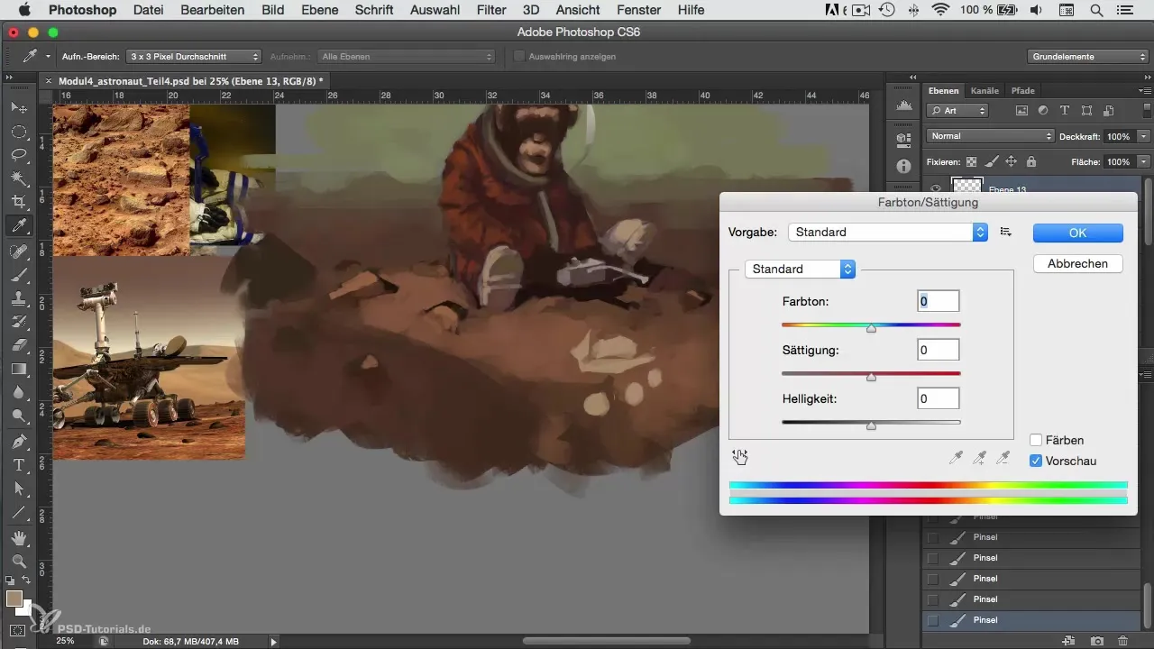This screenshot has height=649, width=1154.
Task: Select the Gradient tool
Action: click(18, 369)
